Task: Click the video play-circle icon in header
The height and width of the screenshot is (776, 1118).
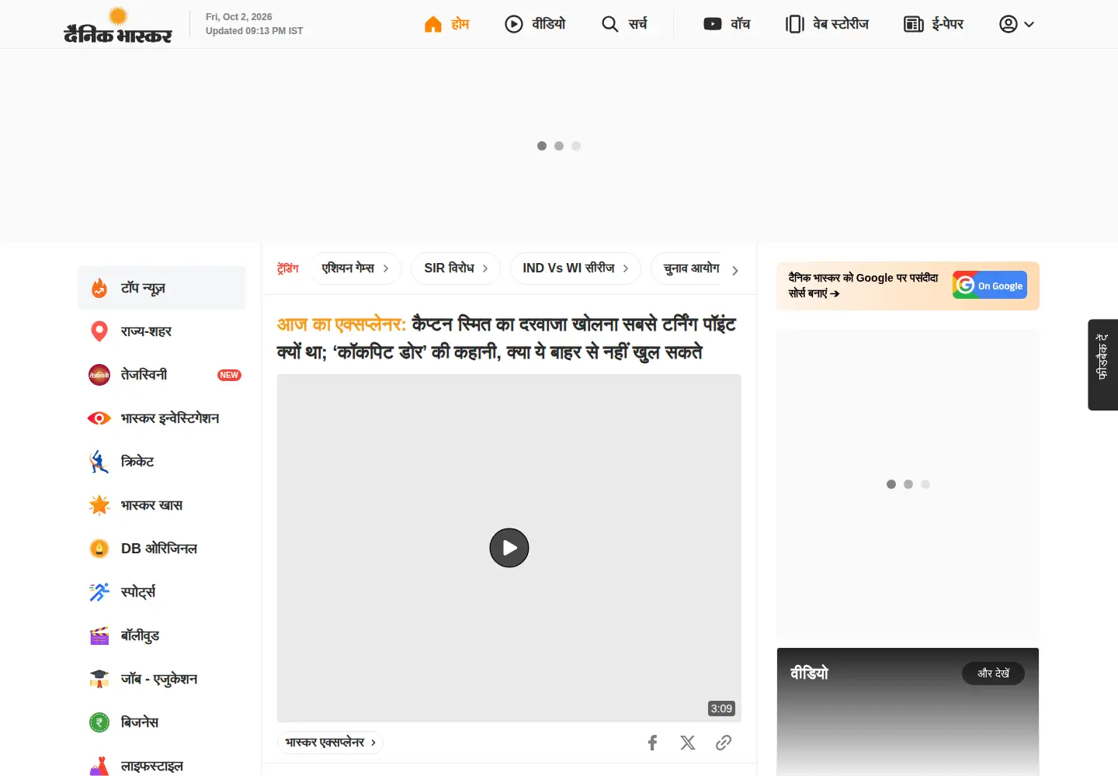Action: [x=514, y=24]
